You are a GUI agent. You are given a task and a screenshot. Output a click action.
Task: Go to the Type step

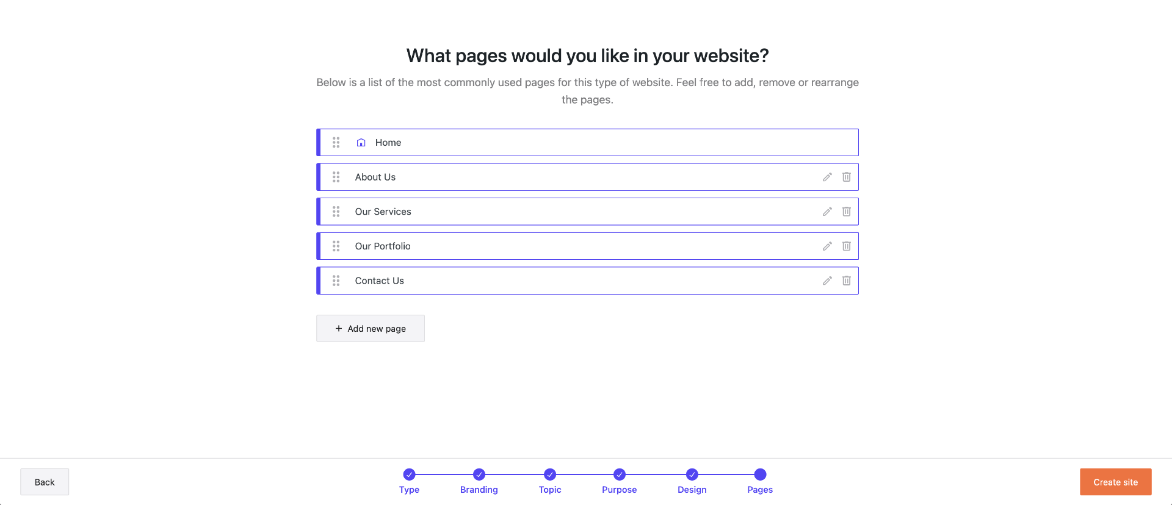(x=409, y=475)
